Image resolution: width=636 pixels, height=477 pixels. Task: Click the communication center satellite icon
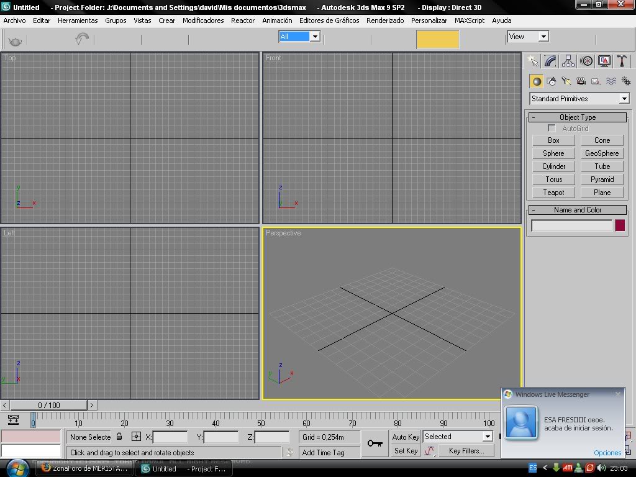[289, 452]
